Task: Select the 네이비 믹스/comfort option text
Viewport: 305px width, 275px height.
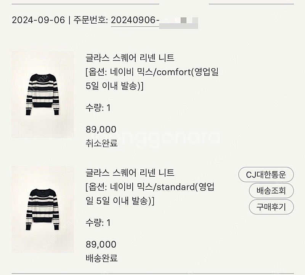Action: (152, 72)
